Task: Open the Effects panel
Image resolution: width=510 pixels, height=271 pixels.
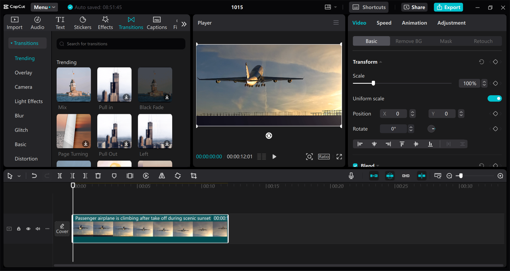Action: tap(105, 23)
